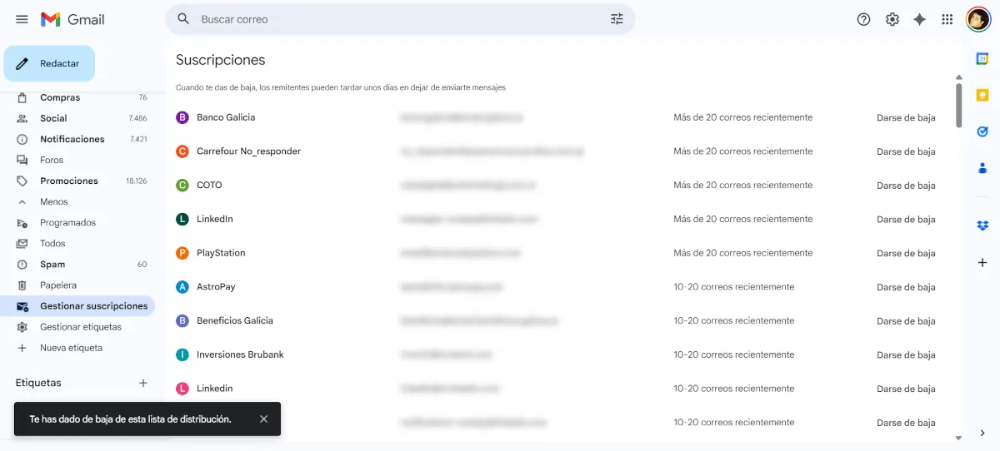This screenshot has width=1000, height=451.
Task: Hide the side panel arrow
Action: [x=982, y=433]
